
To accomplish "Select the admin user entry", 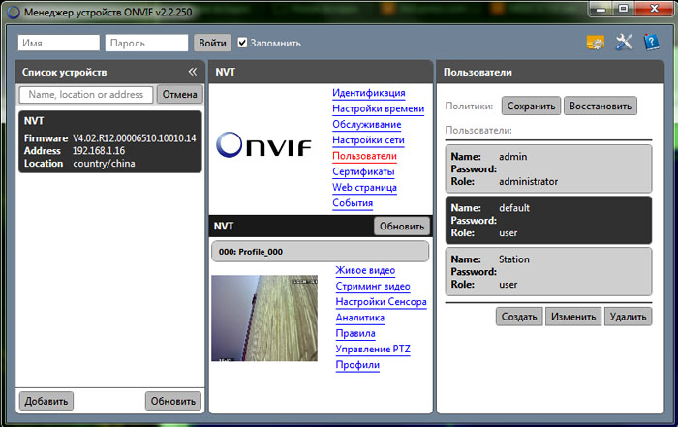I will pyautogui.click(x=547, y=168).
